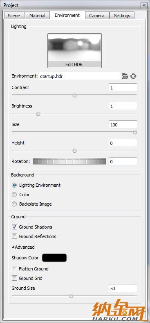This screenshot has width=150, height=323.
Task: Select Color background radio button
Action: tap(14, 195)
